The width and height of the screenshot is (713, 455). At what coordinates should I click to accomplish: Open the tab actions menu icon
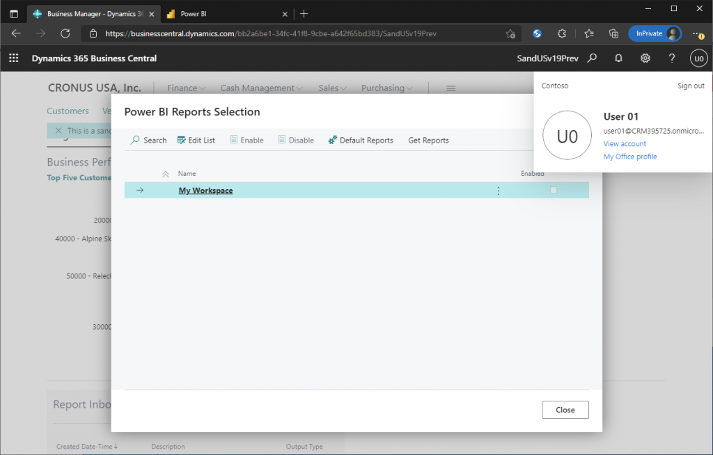pyautogui.click(x=14, y=14)
